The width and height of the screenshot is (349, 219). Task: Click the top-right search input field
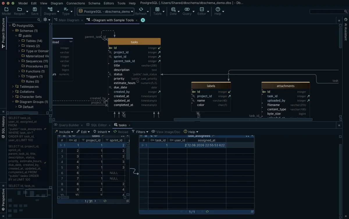click(328, 12)
